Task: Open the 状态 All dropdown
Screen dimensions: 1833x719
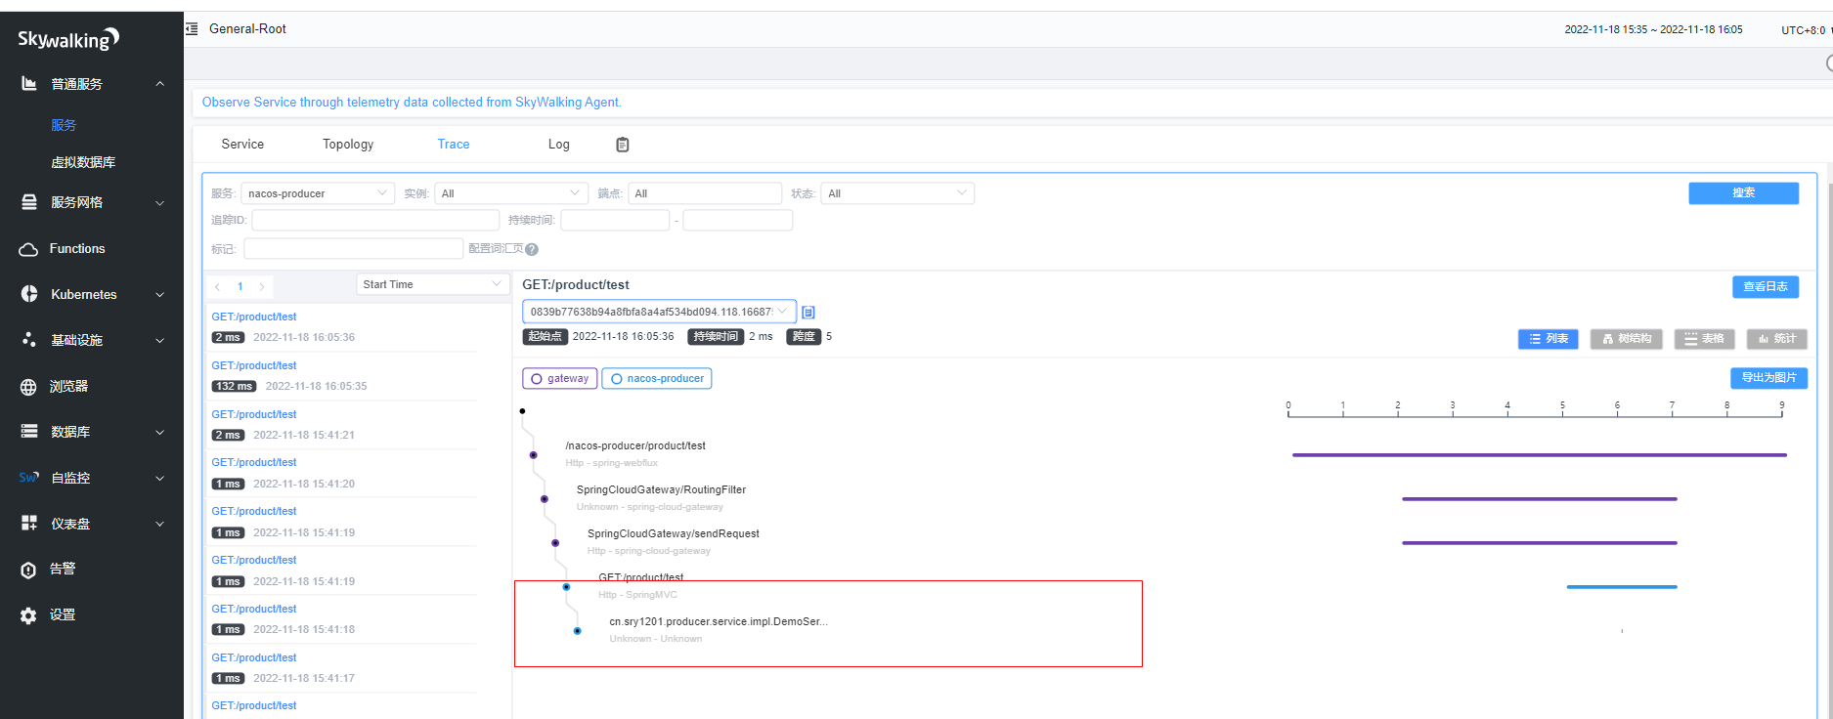Action: (897, 193)
